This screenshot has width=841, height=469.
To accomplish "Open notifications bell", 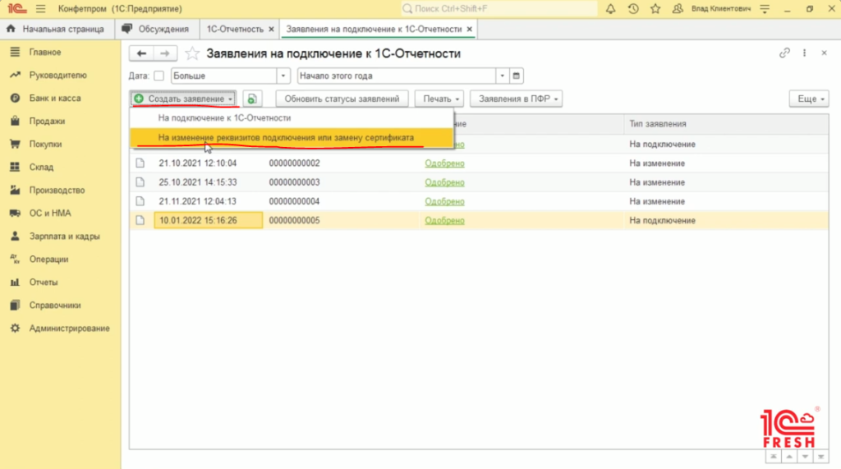I will [610, 8].
